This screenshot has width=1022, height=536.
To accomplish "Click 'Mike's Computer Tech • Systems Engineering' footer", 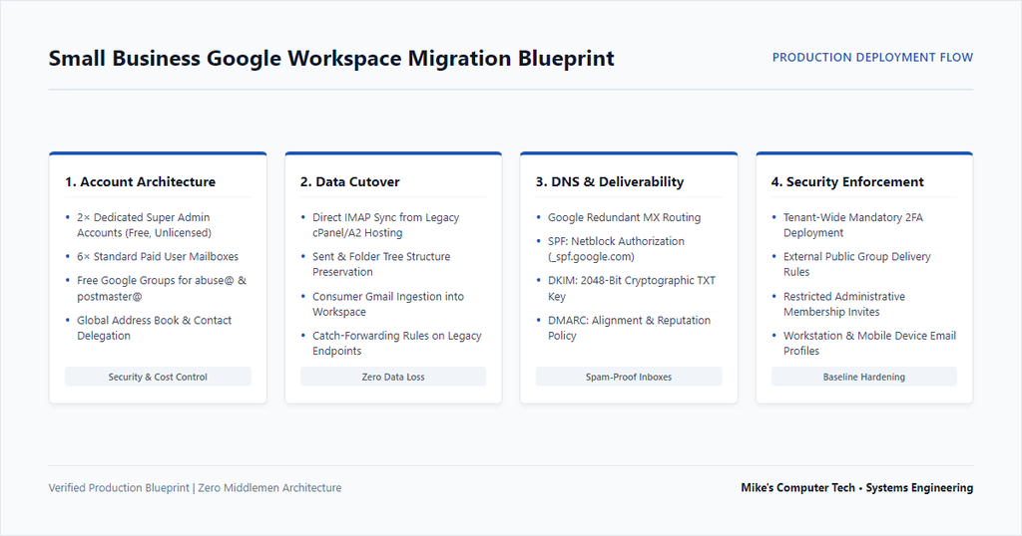I will click(857, 488).
